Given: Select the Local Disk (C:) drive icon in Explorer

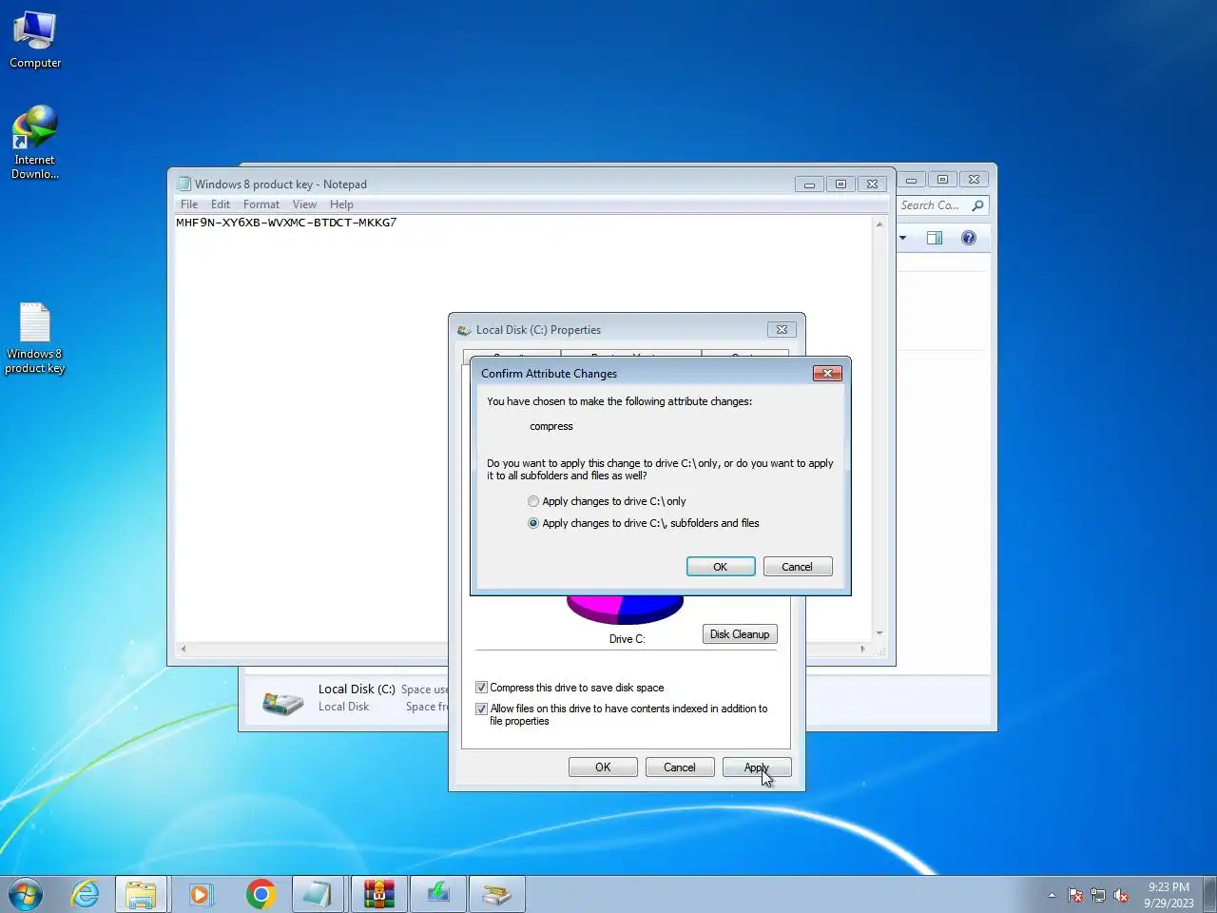Looking at the screenshot, I should [x=282, y=703].
